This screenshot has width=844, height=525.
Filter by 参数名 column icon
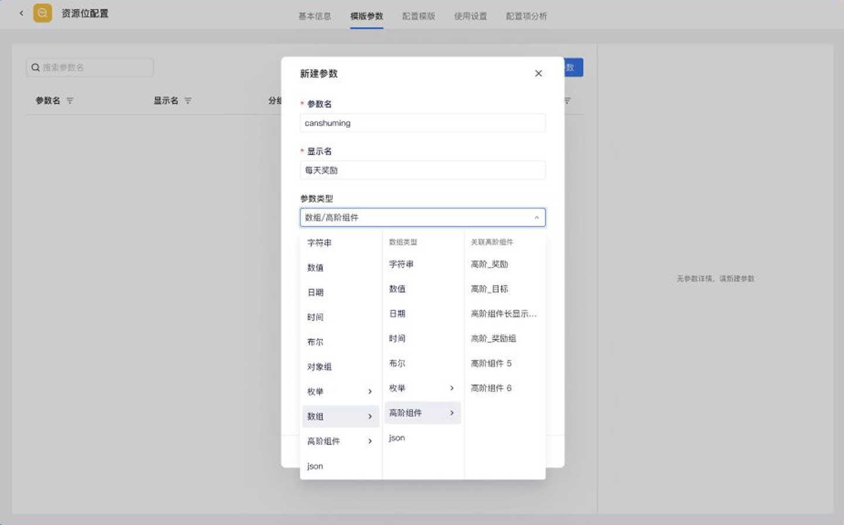[70, 101]
